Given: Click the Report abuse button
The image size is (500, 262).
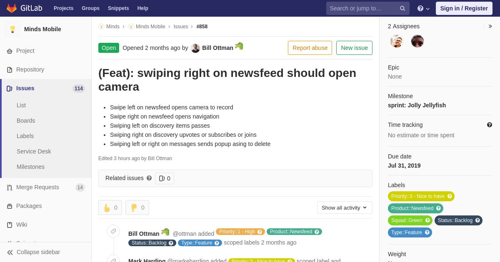Looking at the screenshot, I should pyautogui.click(x=310, y=48).
